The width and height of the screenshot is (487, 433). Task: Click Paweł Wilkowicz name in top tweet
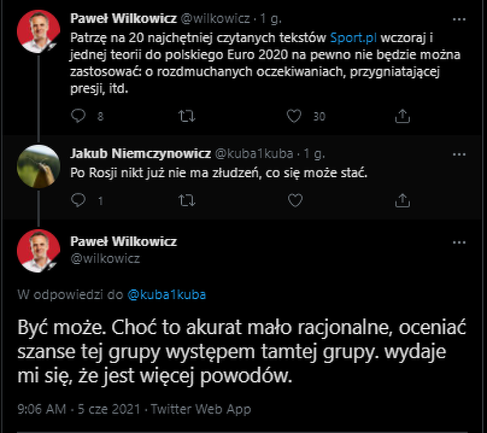(x=120, y=18)
